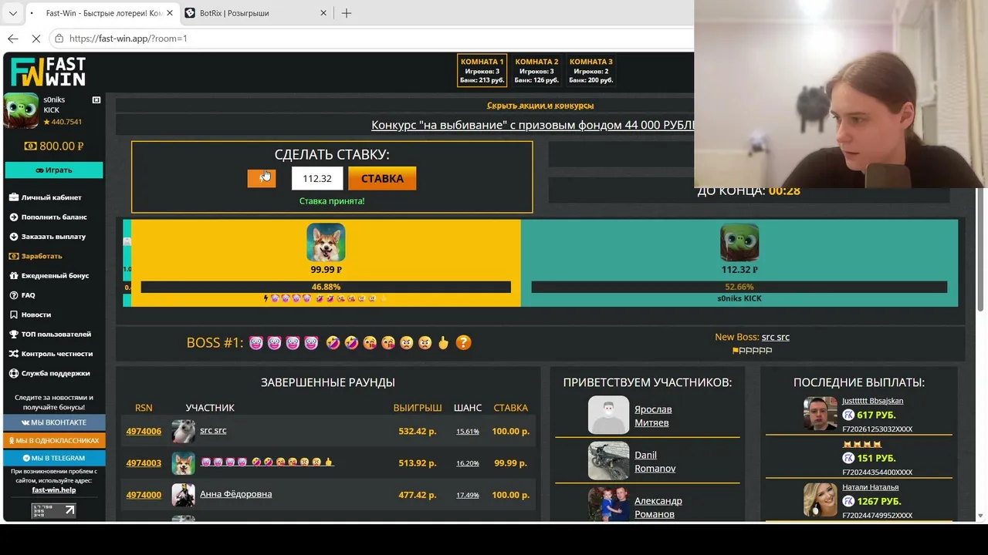Open Анна Фёдоровна participant profile

click(x=235, y=494)
